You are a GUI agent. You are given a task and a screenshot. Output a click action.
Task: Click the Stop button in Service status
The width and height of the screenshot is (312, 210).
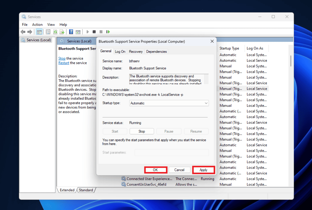click(142, 131)
